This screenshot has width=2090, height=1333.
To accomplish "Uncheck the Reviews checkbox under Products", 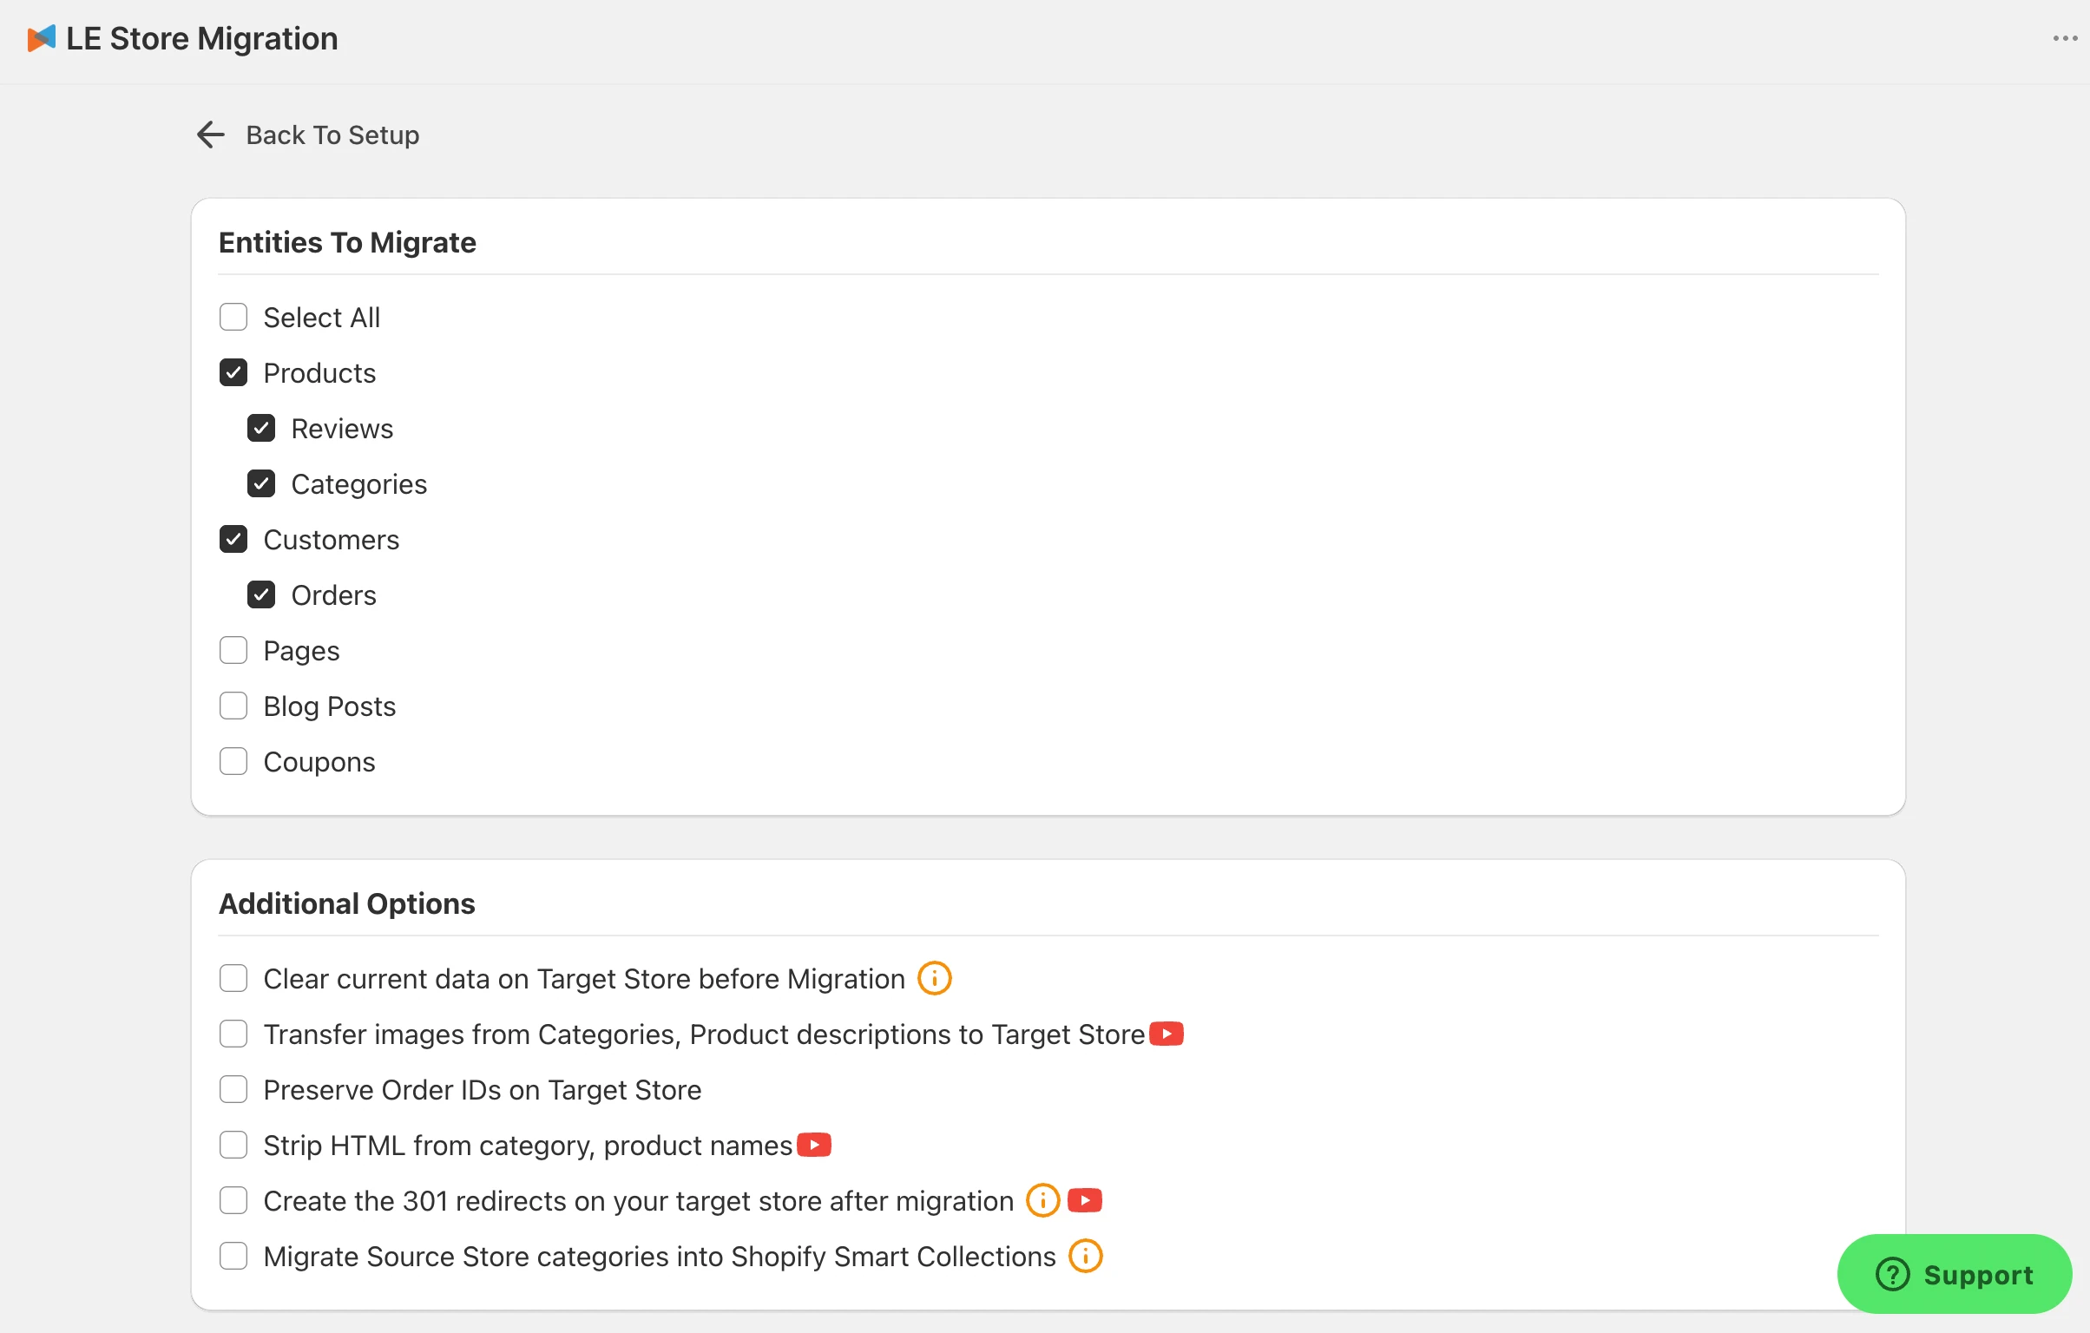I will pyautogui.click(x=261, y=428).
